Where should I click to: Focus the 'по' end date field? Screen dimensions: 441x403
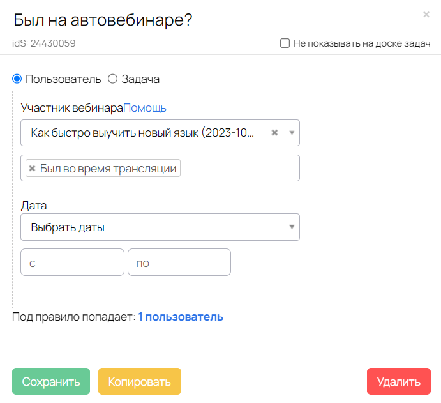coord(179,262)
